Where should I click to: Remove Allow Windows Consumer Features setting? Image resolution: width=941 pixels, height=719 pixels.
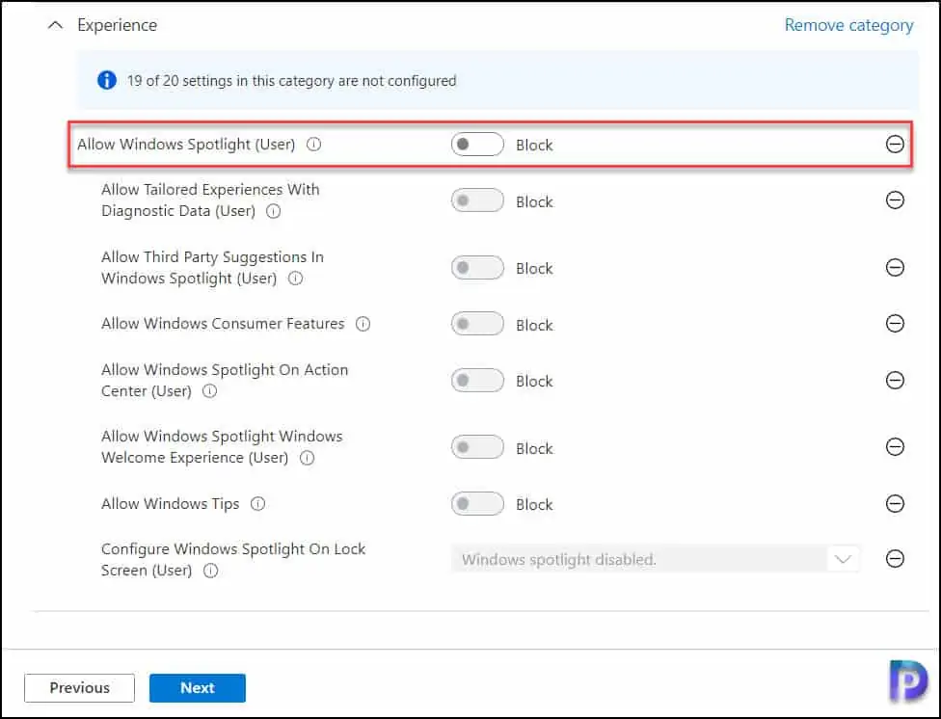click(895, 324)
